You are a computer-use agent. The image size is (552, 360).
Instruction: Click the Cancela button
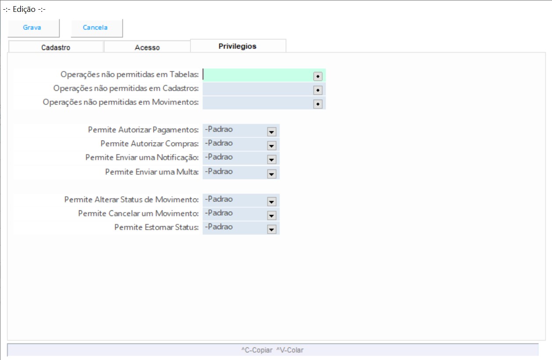point(95,28)
